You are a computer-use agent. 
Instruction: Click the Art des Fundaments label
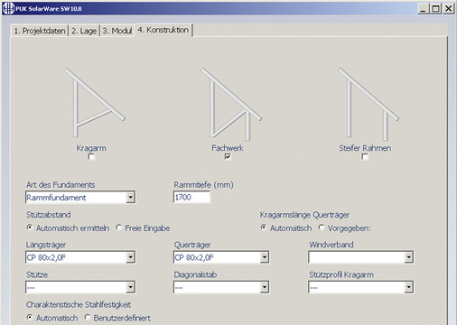pyautogui.click(x=61, y=185)
